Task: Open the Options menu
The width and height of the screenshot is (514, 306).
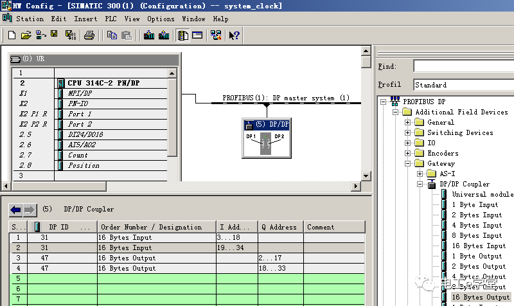Action: pyautogui.click(x=161, y=19)
